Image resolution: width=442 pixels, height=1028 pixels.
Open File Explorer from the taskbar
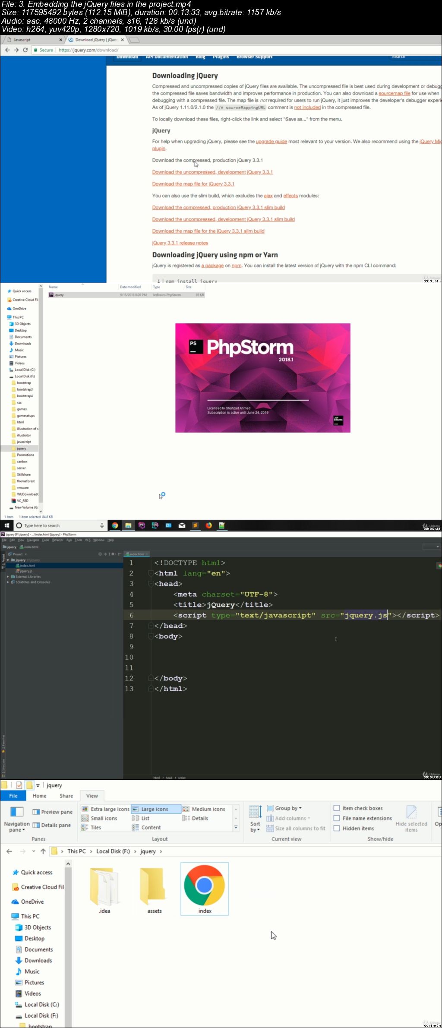point(128,525)
